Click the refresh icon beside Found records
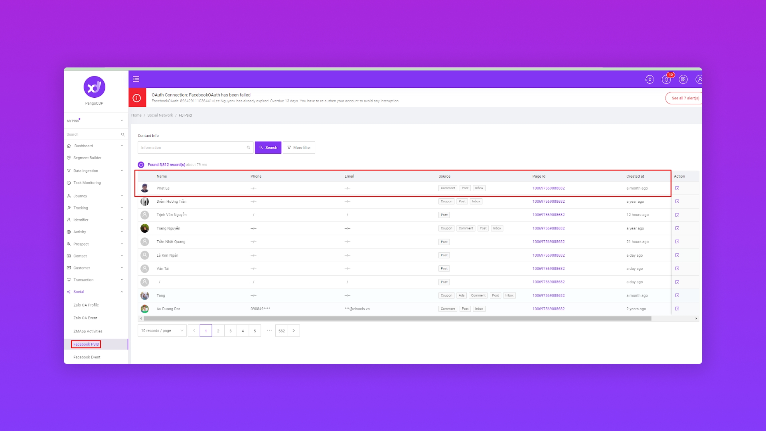Viewport: 766px width, 431px height. point(141,165)
